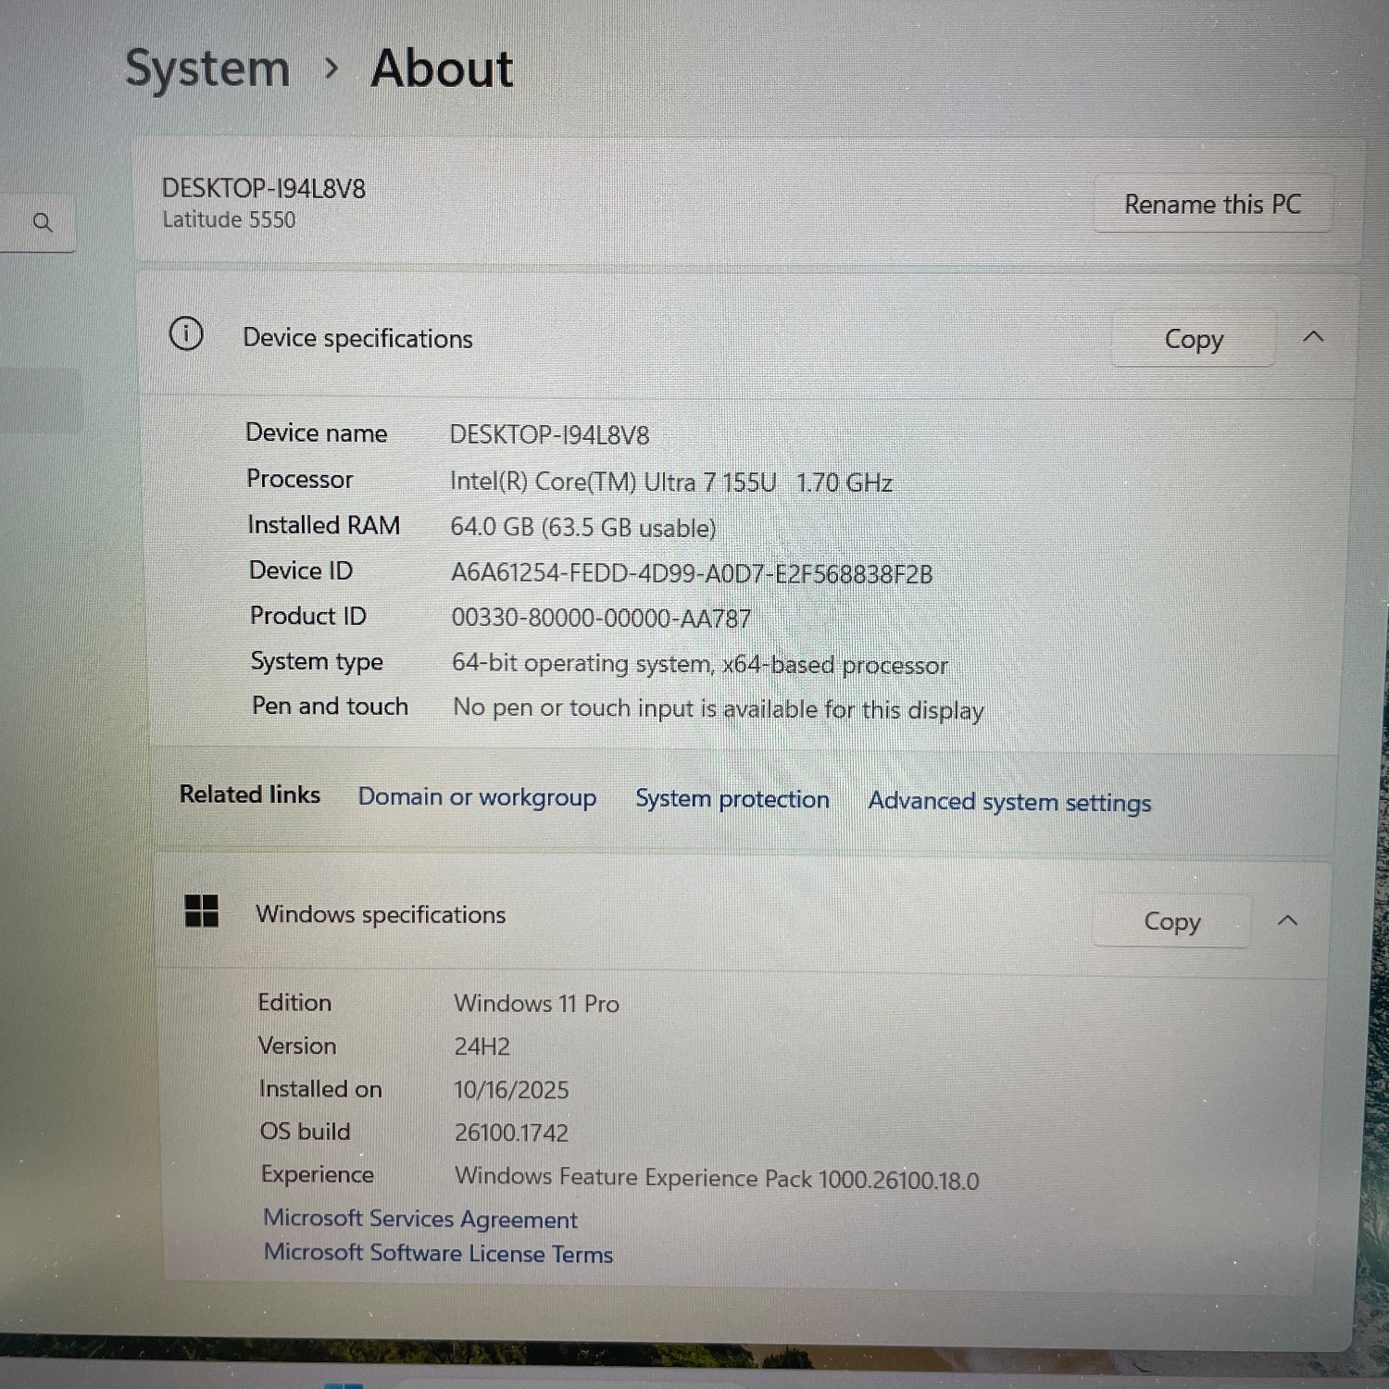Open Microsoft Software License Terms
Image resolution: width=1389 pixels, height=1389 pixels.
(438, 1253)
